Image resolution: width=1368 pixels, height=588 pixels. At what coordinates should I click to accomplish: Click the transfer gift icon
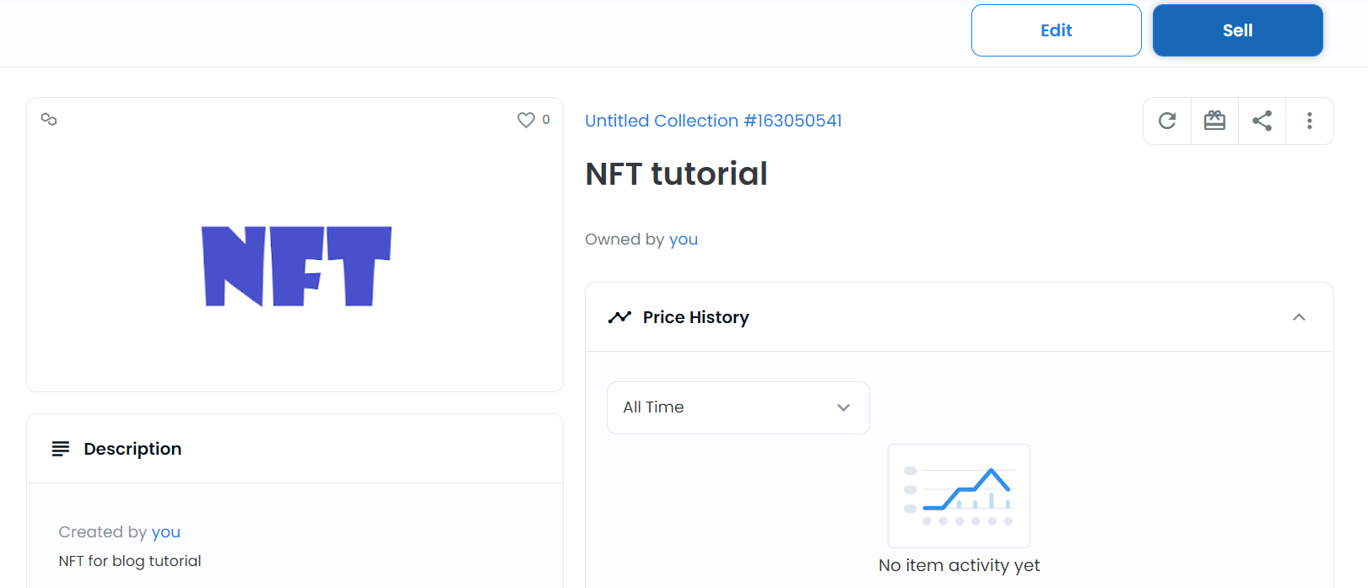tap(1214, 121)
